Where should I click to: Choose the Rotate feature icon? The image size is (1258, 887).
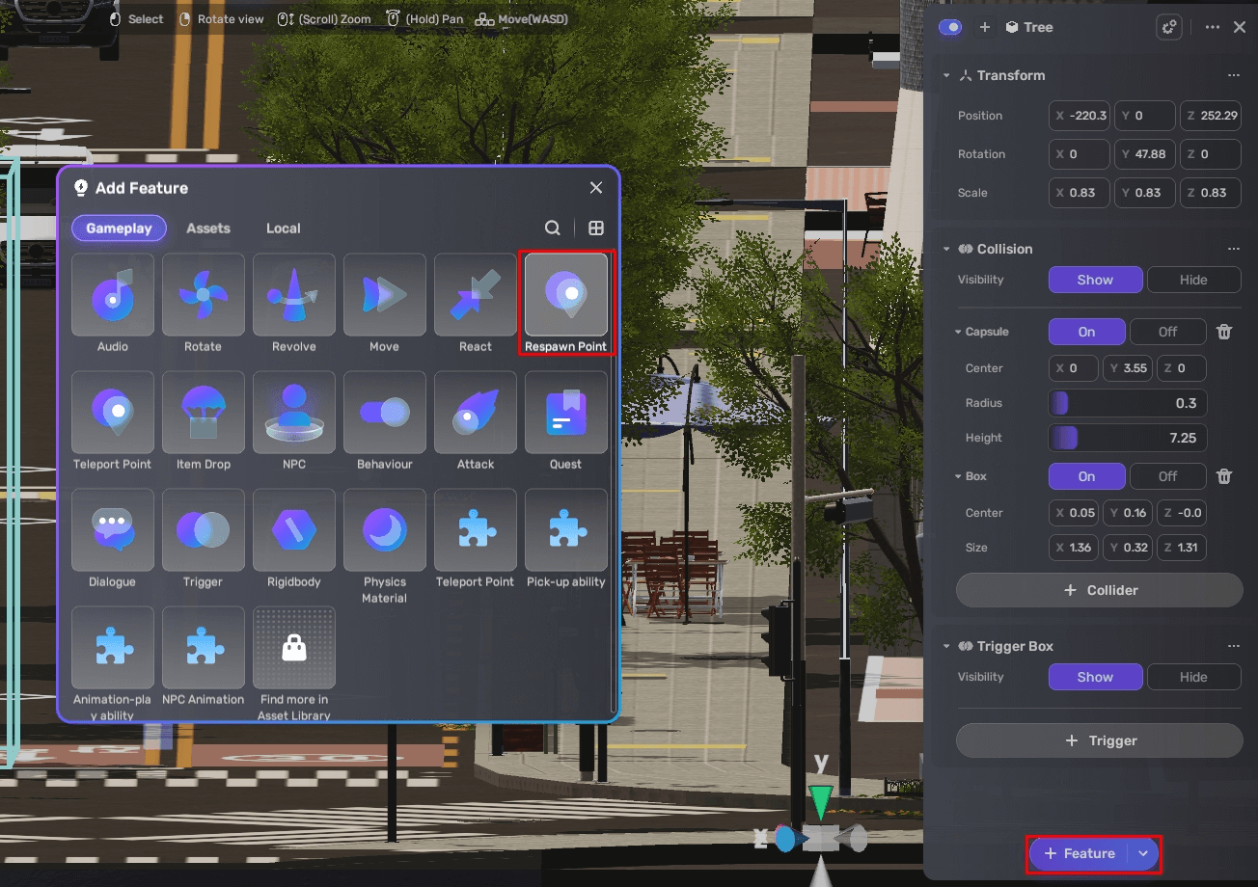203,303
